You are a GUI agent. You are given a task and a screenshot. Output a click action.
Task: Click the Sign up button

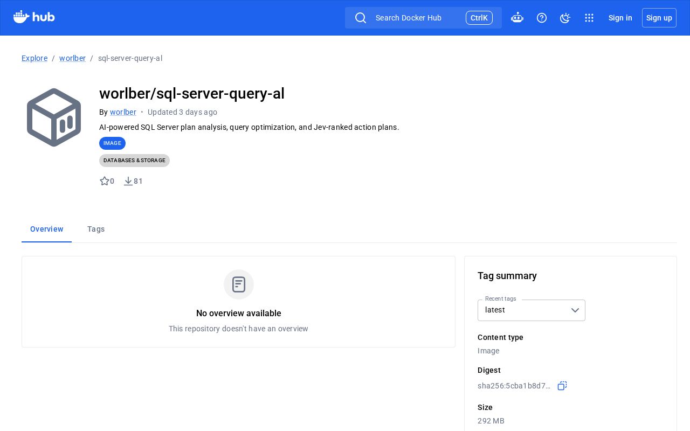pos(659,18)
